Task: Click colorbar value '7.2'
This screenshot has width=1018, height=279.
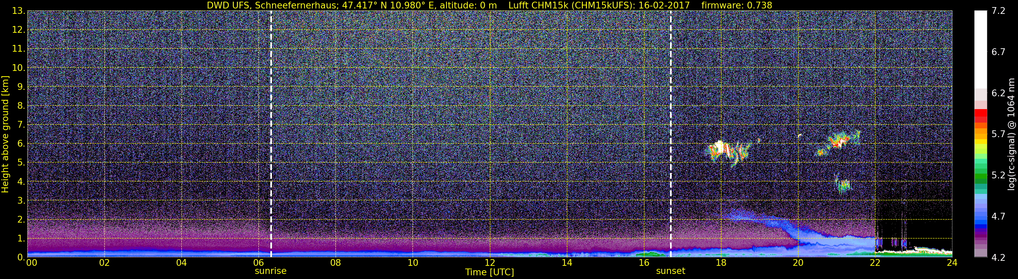Action: coord(998,11)
